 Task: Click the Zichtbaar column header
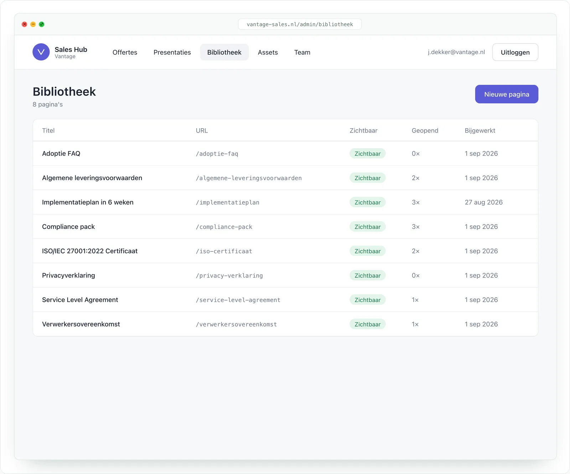363,130
